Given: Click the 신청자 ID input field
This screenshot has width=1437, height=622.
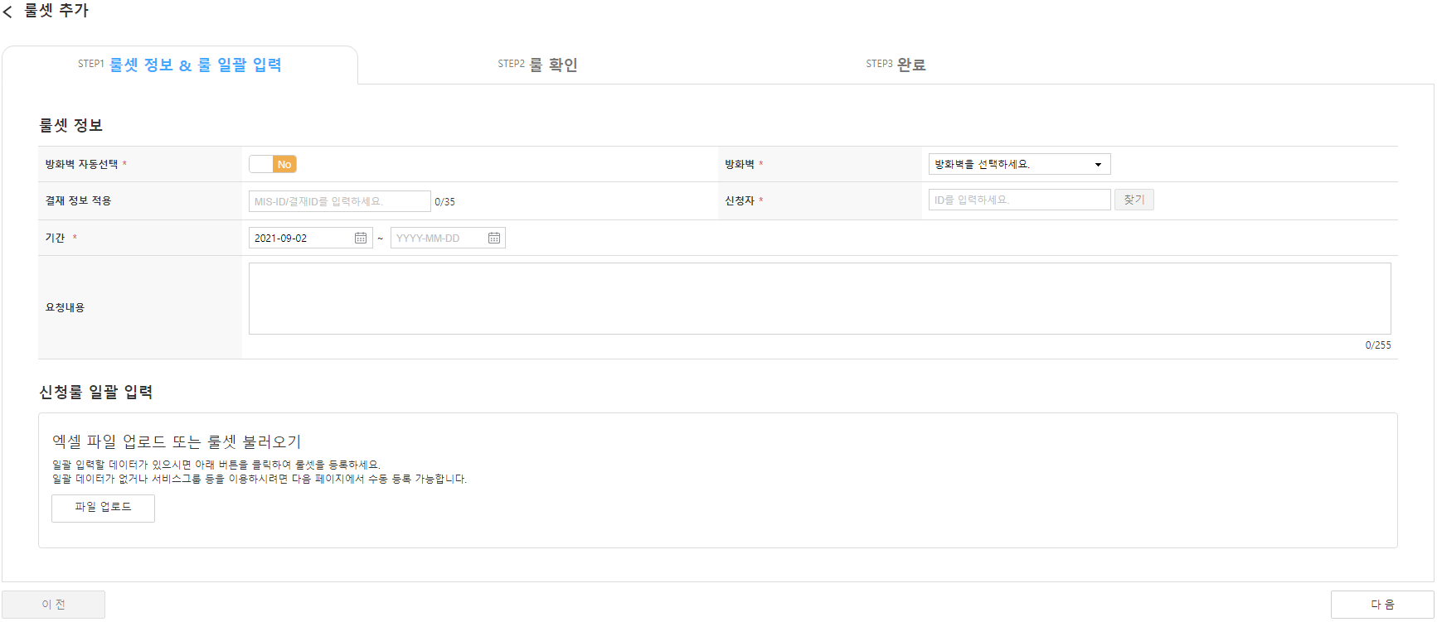Looking at the screenshot, I should (x=1019, y=200).
